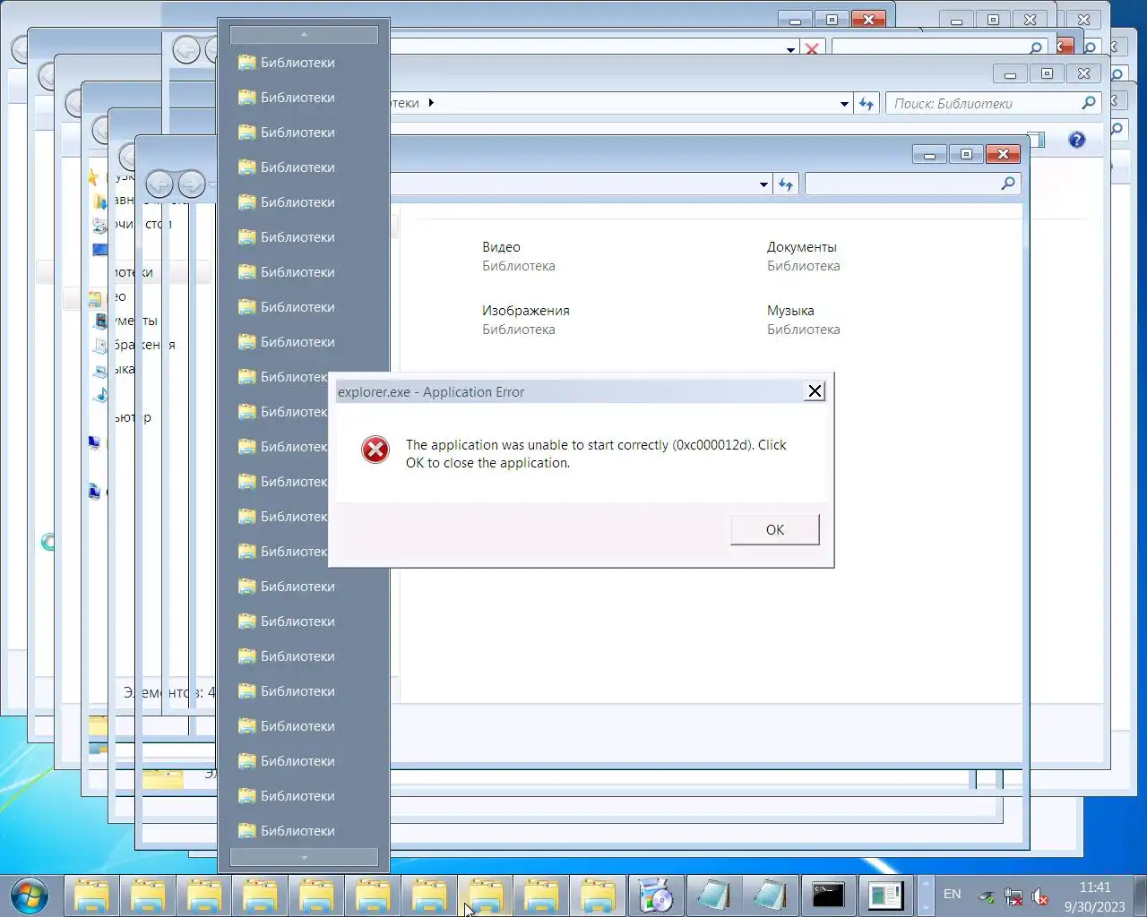Select the Music note icon in rear navigation pane
Screen dimensions: 1147x917
101,394
